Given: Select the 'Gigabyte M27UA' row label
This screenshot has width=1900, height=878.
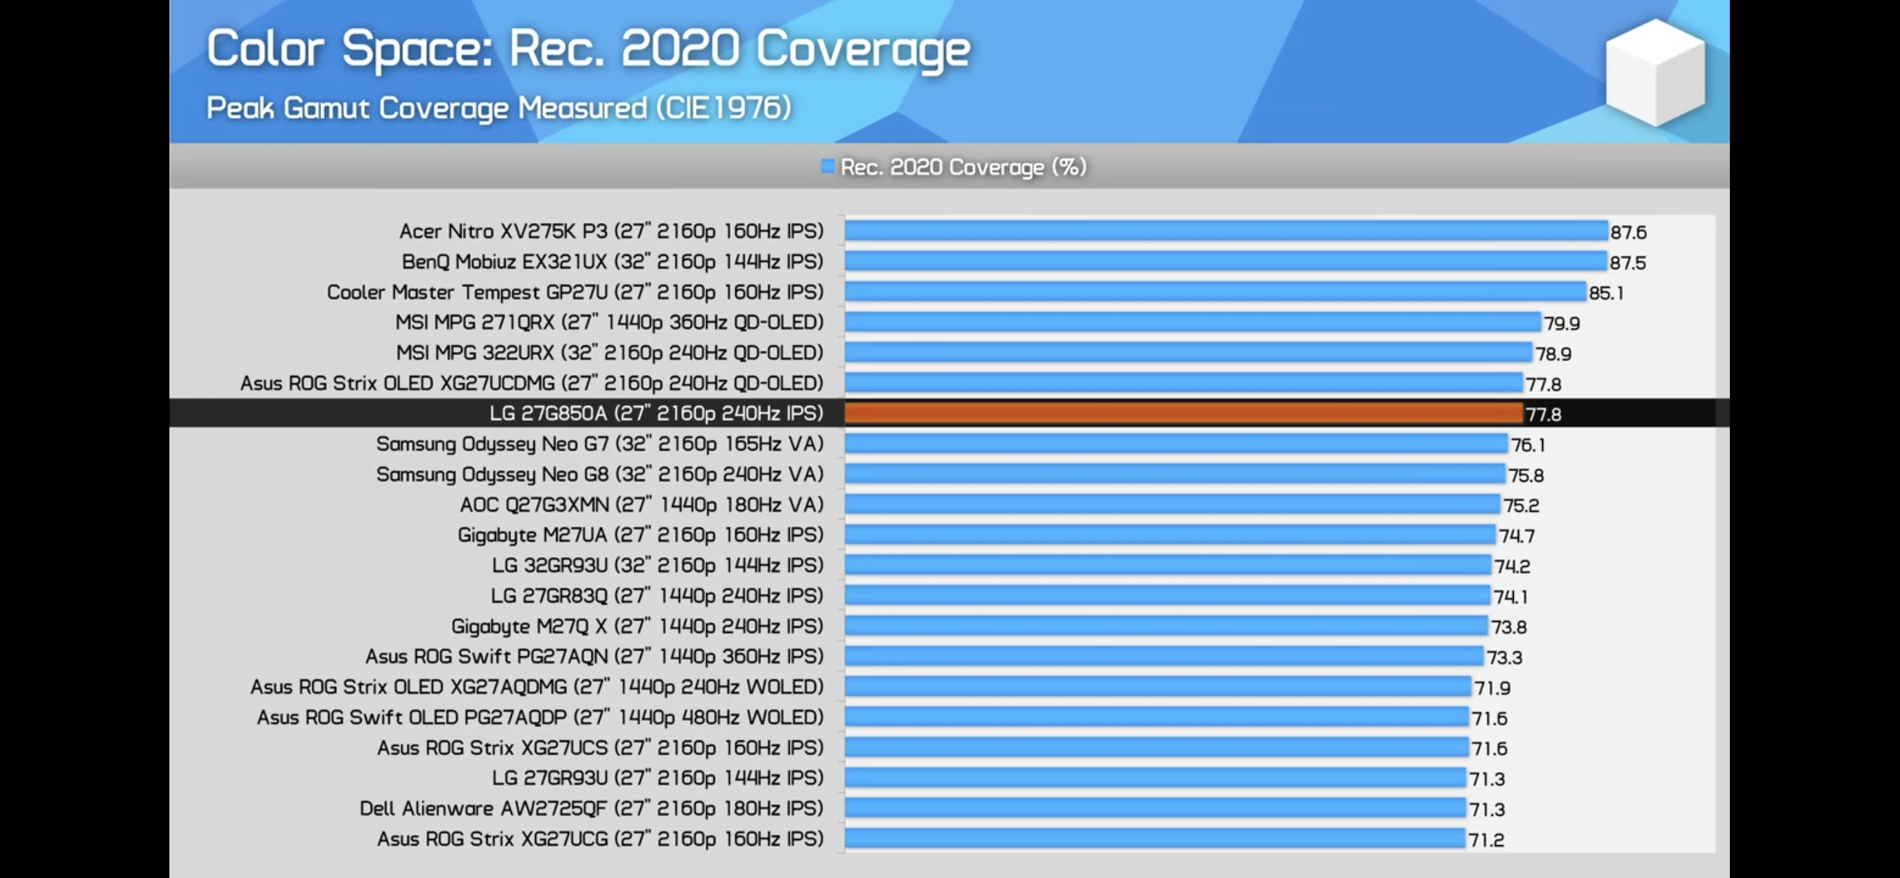Looking at the screenshot, I should (640, 535).
